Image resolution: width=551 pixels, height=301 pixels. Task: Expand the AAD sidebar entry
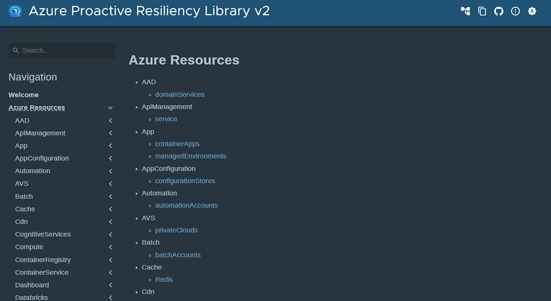point(110,120)
